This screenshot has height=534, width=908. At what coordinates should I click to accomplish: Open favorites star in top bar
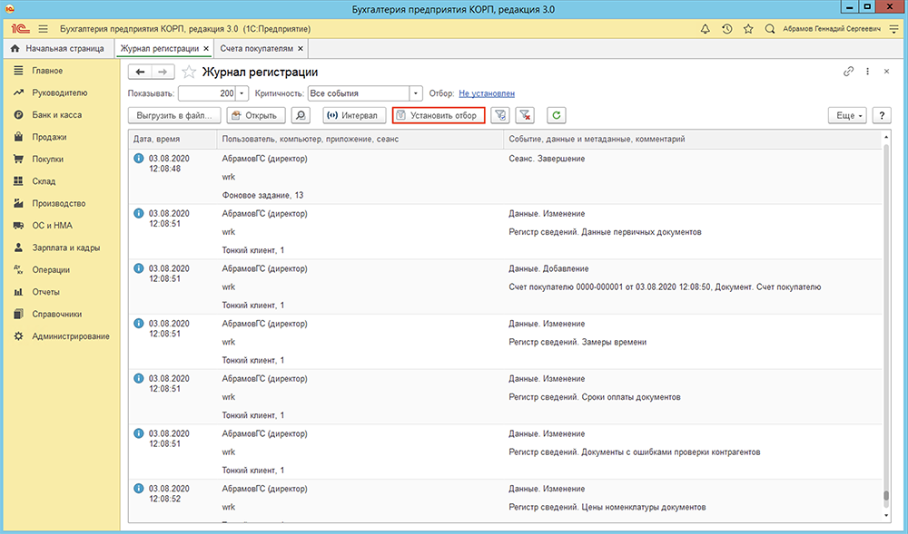pyautogui.click(x=748, y=29)
